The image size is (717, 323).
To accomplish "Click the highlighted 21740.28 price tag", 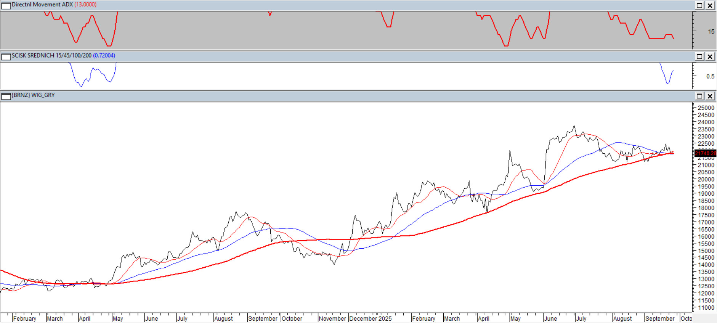I will point(705,153).
